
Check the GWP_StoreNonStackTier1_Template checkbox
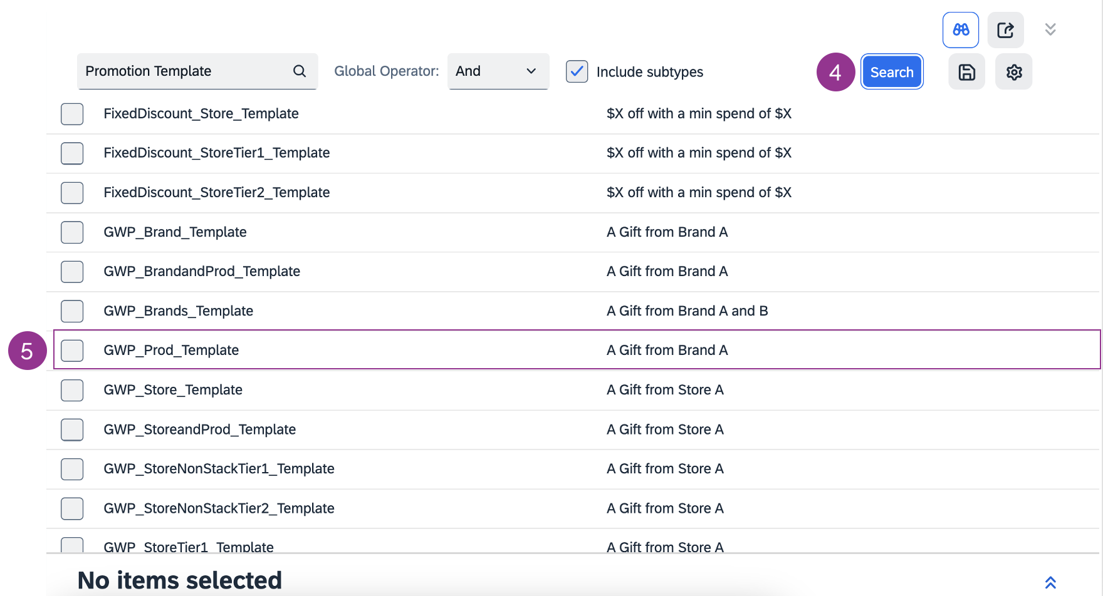pos(72,469)
